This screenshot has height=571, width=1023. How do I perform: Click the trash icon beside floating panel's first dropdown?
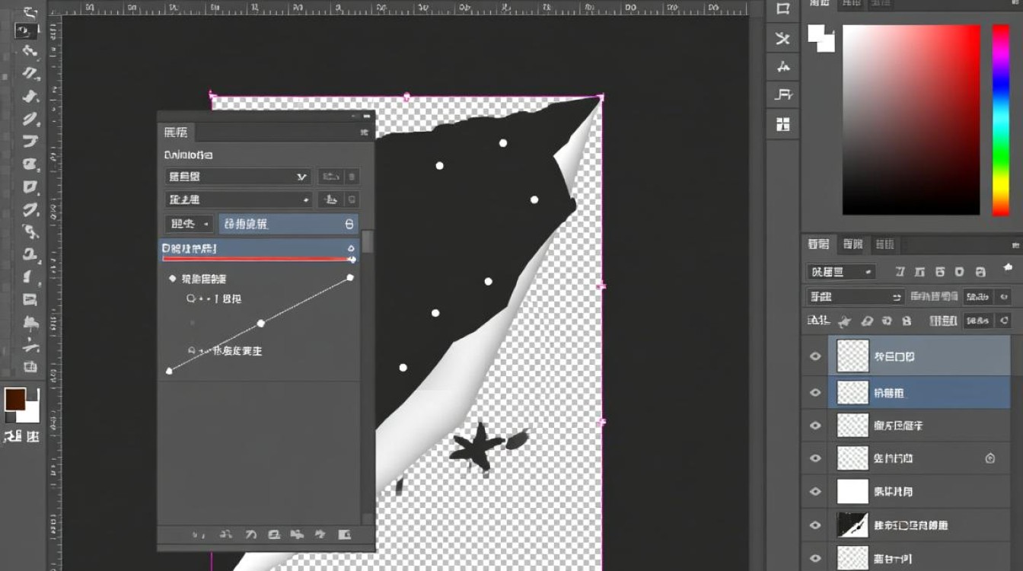(x=352, y=177)
